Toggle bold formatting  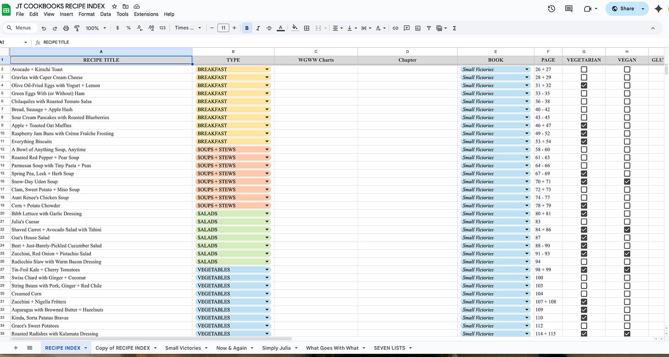coord(247,28)
